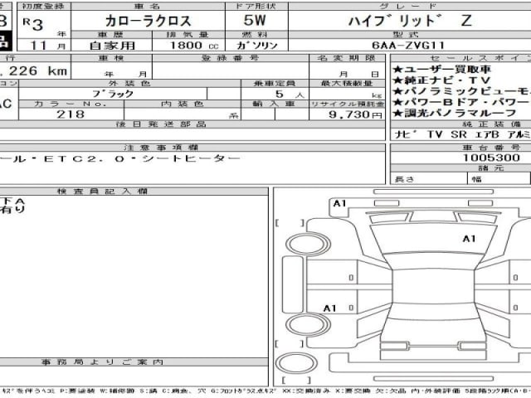Viewport: 531px width, 398px height.
Task: Click the 排気量 header label
Action: coord(187,35)
